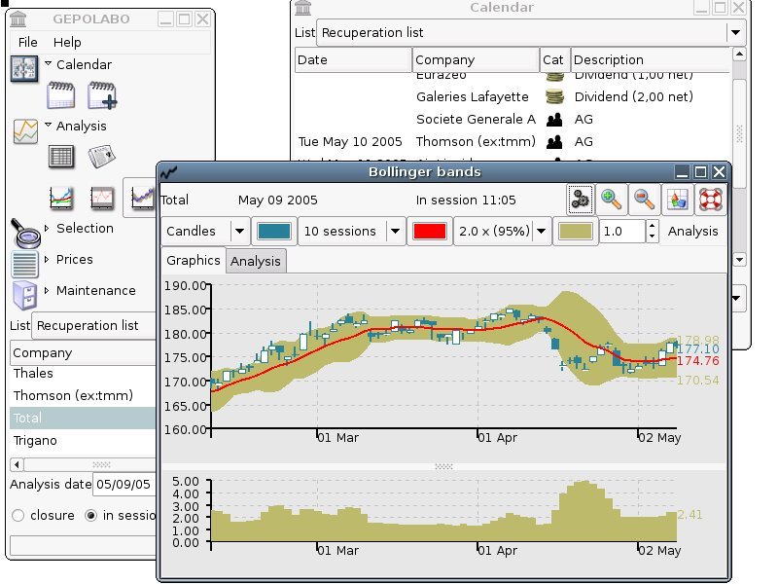778x584 pixels.
Task: Open the multi-line chart analysis icon
Action: pos(61,198)
